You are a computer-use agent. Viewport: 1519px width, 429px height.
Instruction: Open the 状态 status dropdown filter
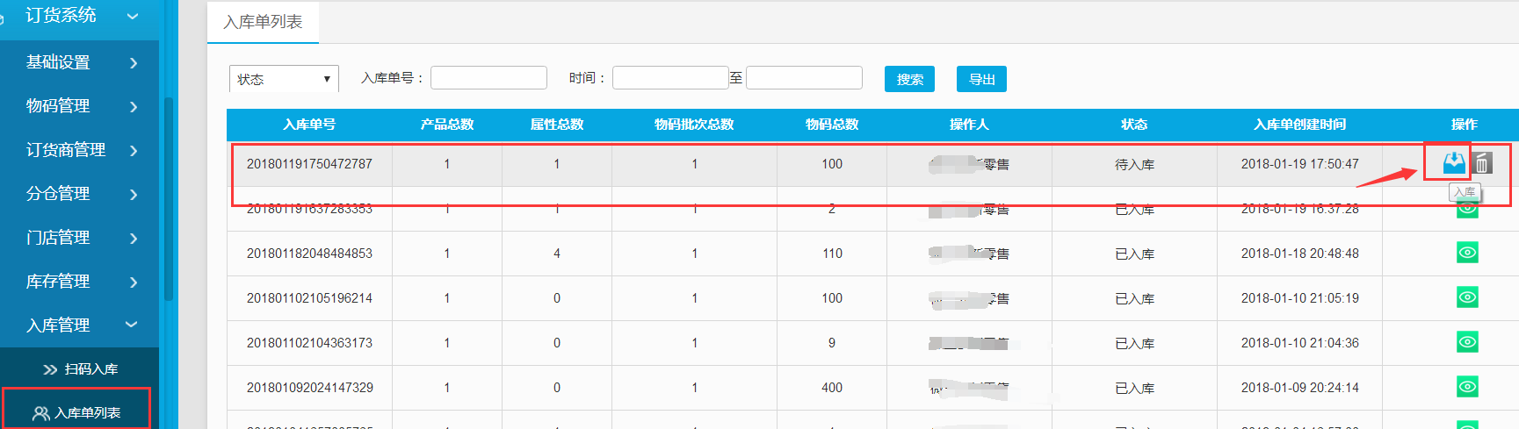(284, 79)
